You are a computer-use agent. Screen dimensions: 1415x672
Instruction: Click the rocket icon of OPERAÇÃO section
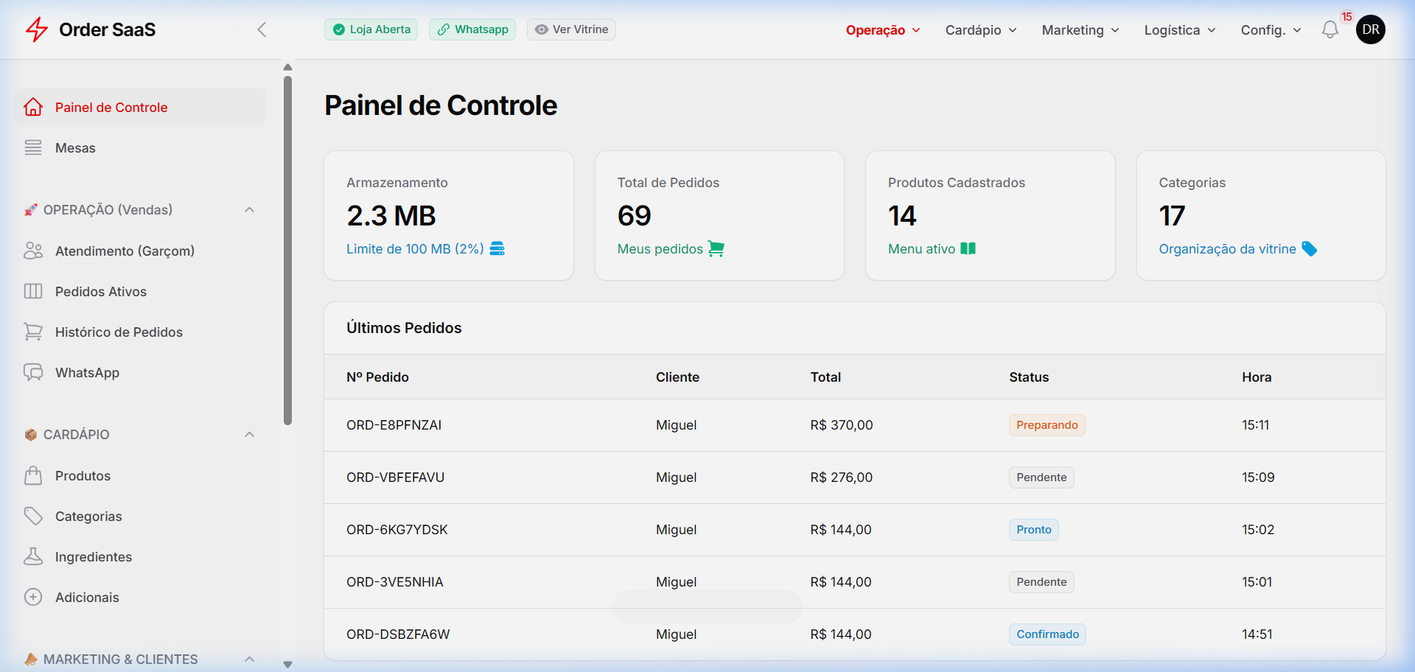click(x=31, y=210)
